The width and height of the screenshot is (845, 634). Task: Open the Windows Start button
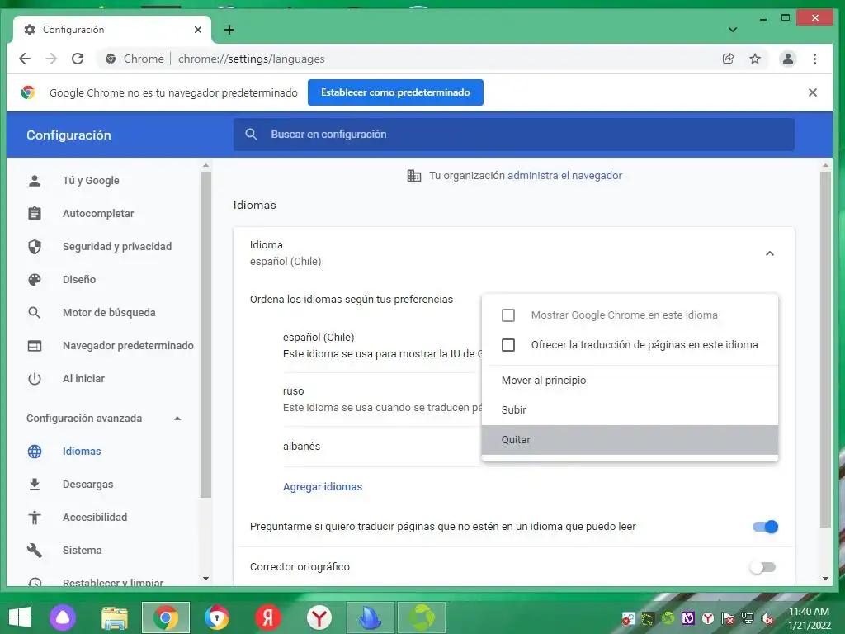[20, 617]
